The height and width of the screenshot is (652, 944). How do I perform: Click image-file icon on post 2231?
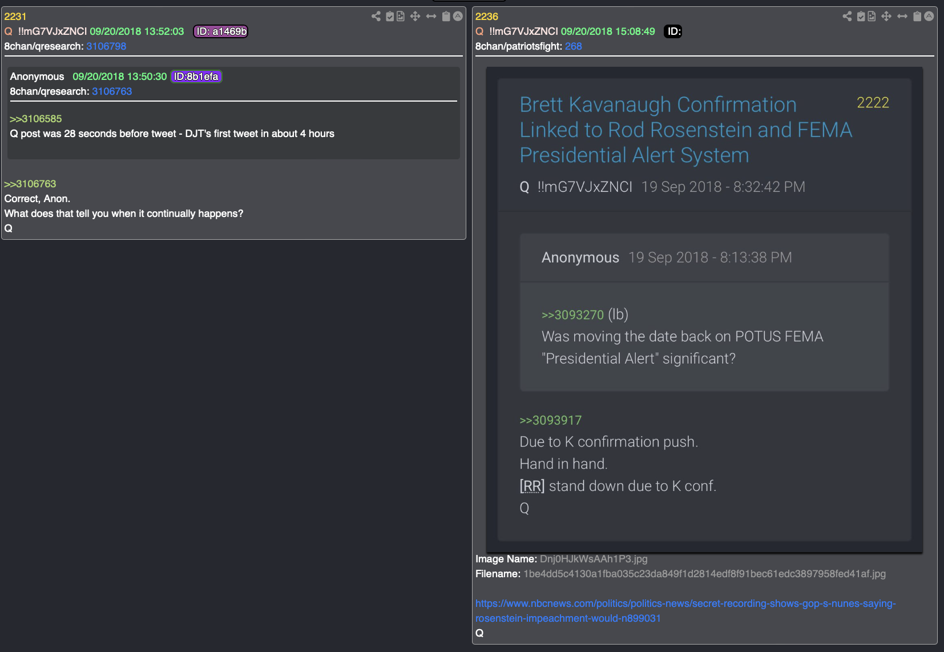401,17
